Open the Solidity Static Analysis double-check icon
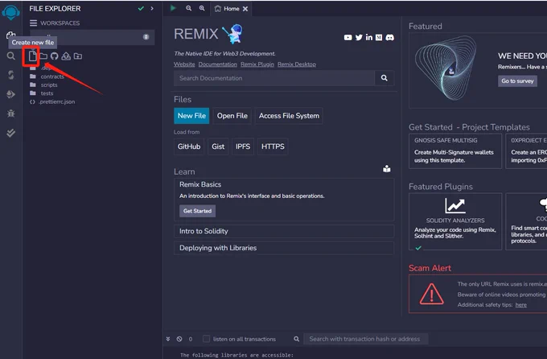This screenshot has height=359, width=547. 10,133
